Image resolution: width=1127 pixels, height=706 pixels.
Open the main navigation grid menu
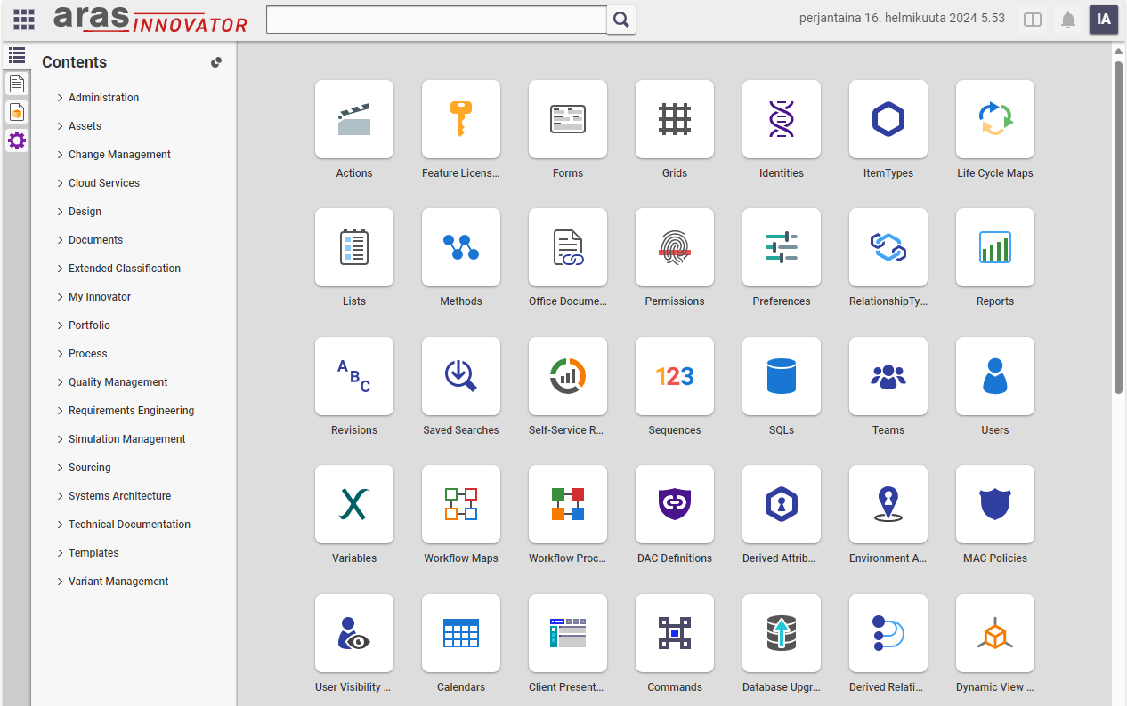[x=24, y=20]
